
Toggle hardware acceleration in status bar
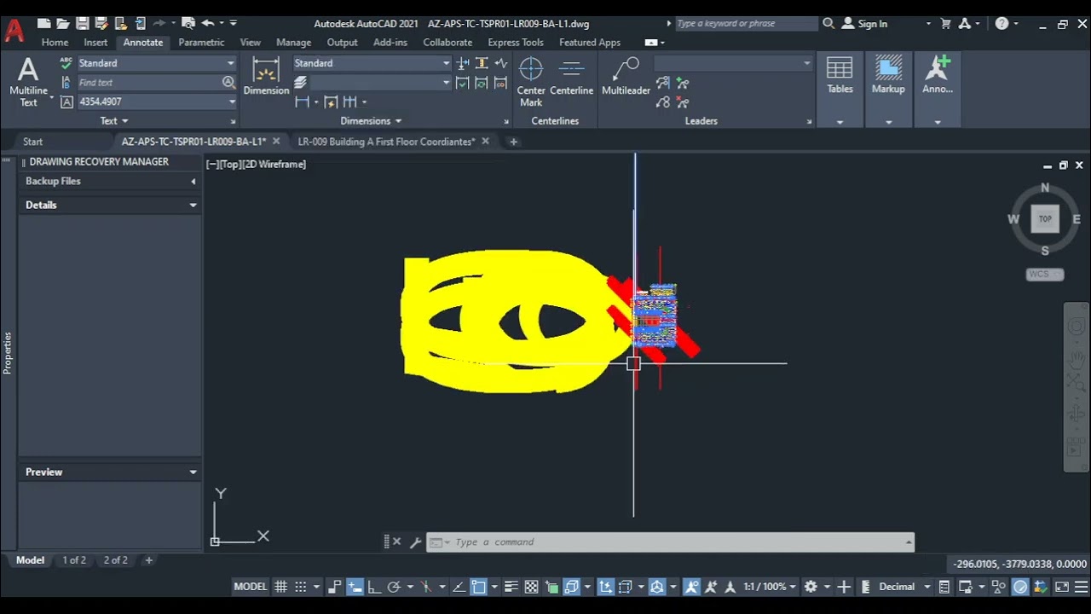point(1020,587)
